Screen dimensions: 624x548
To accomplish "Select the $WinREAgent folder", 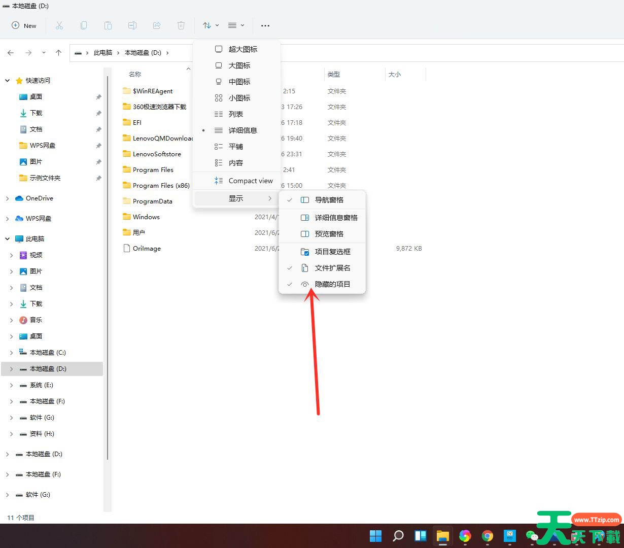I will (x=148, y=91).
